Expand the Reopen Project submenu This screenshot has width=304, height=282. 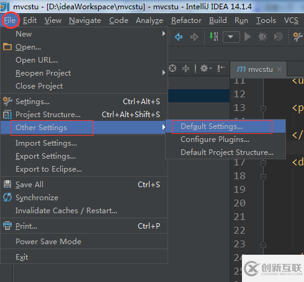coord(84,73)
